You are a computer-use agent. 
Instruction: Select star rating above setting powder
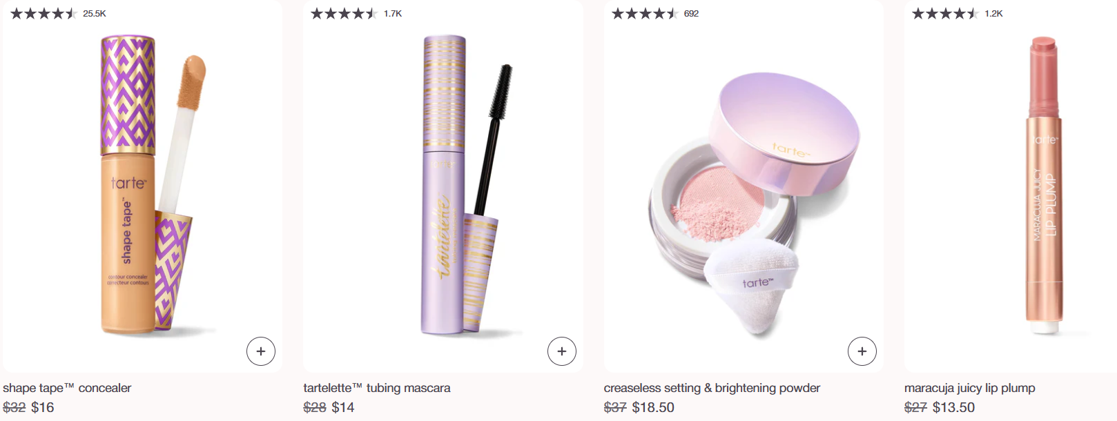click(644, 14)
